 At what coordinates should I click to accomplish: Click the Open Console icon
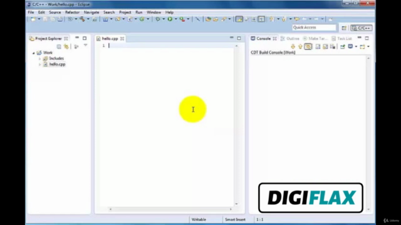click(362, 46)
